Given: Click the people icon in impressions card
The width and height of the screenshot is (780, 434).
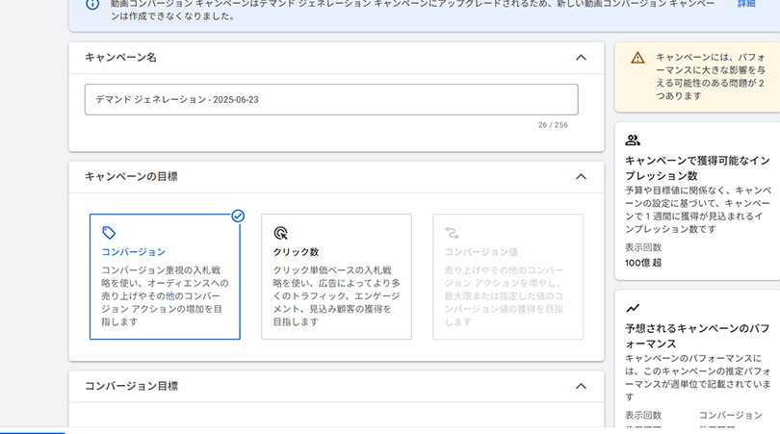Looking at the screenshot, I should [633, 140].
